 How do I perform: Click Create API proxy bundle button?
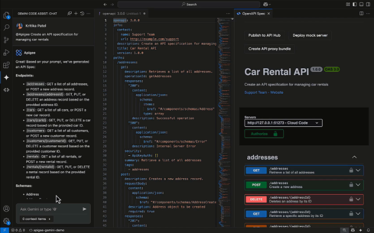click(x=270, y=49)
